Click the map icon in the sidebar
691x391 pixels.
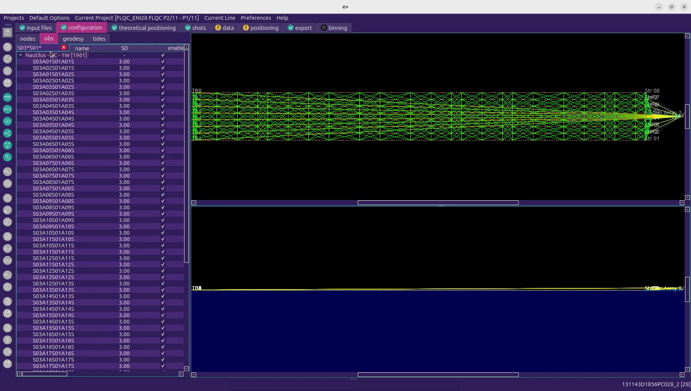[7, 184]
